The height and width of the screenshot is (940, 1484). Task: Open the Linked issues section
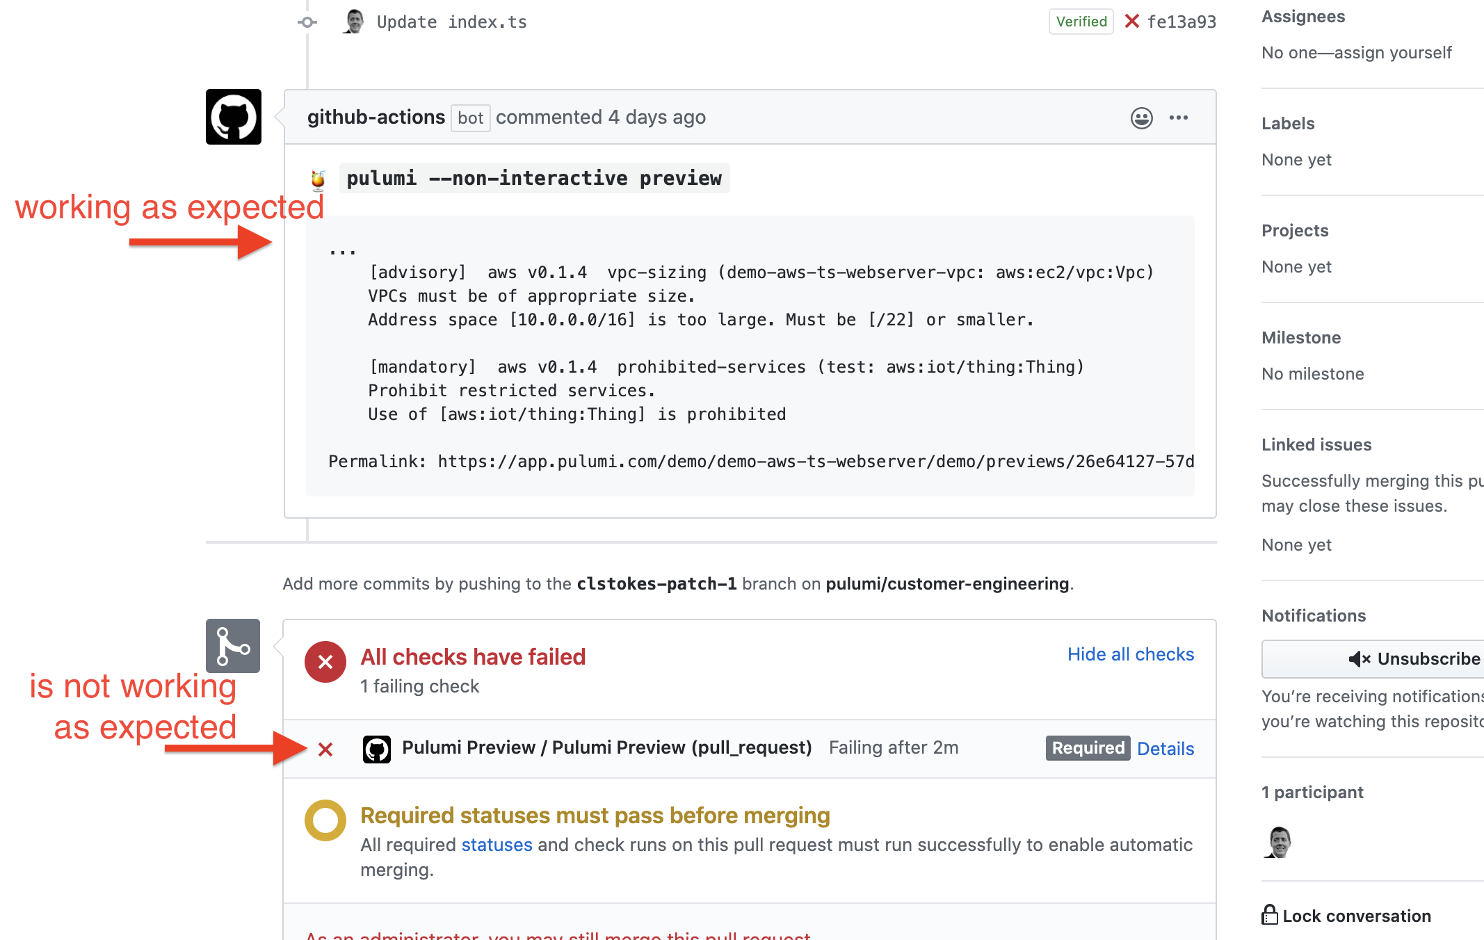point(1316,445)
